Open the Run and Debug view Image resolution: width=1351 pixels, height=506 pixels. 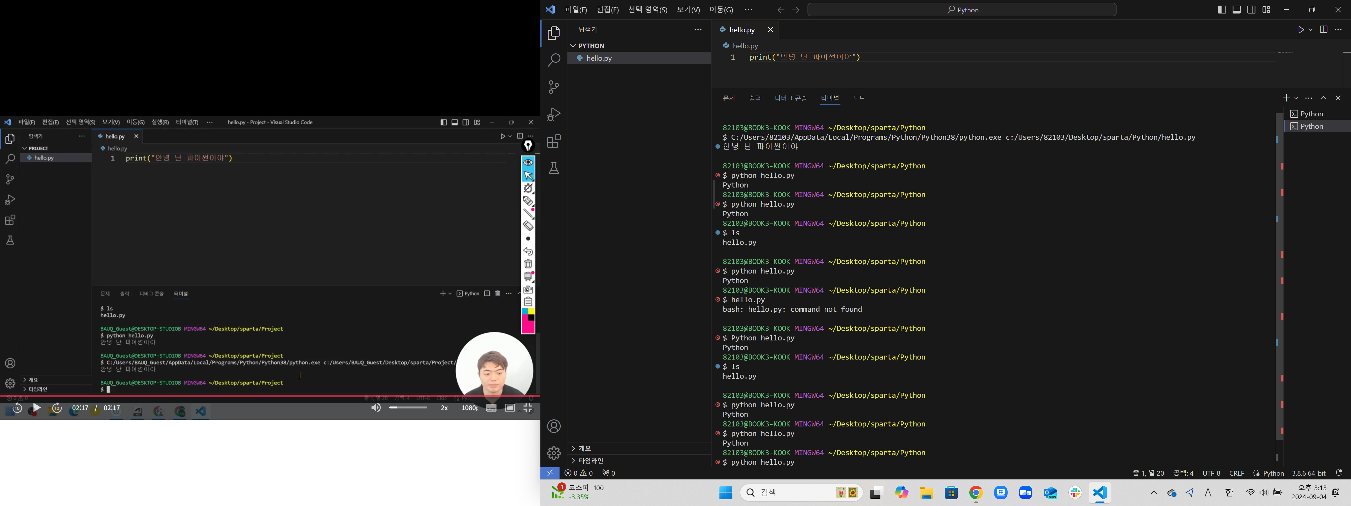tap(554, 114)
